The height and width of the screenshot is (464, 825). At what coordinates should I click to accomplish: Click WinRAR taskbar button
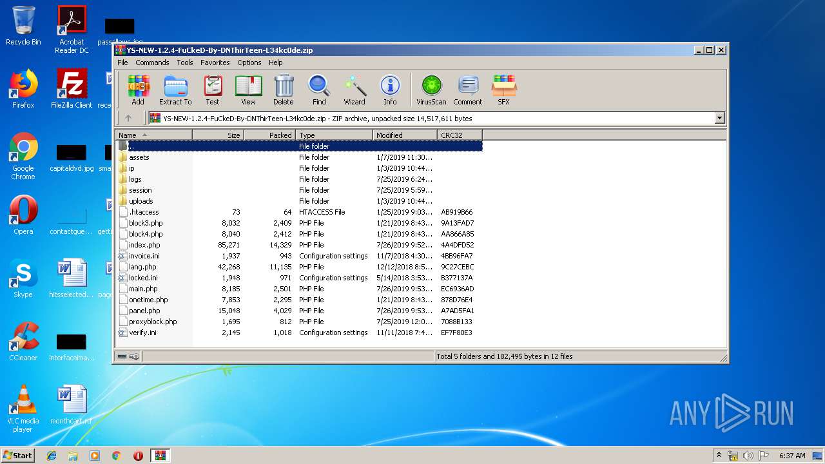[160, 456]
